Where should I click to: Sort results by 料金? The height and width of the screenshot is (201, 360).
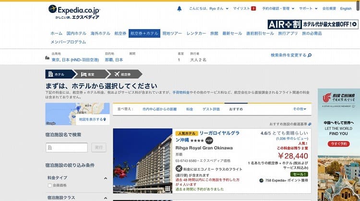pos(190,109)
